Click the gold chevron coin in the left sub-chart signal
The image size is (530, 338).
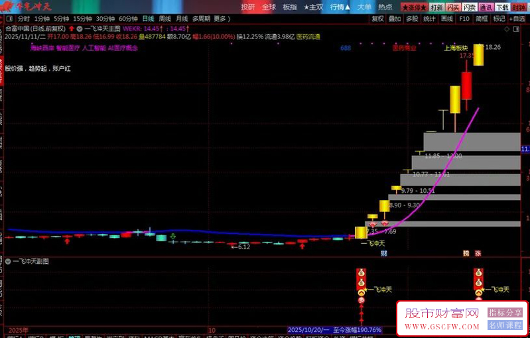point(362,292)
